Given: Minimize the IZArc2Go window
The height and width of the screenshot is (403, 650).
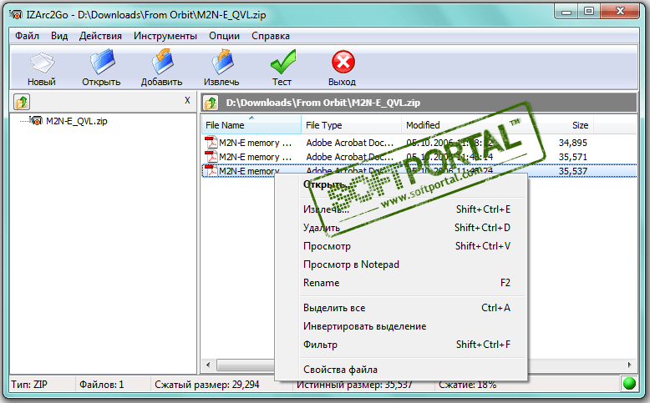Looking at the screenshot, I should click(566, 12).
